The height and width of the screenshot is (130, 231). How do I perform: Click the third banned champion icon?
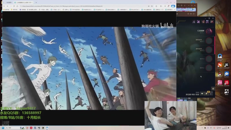203,22
